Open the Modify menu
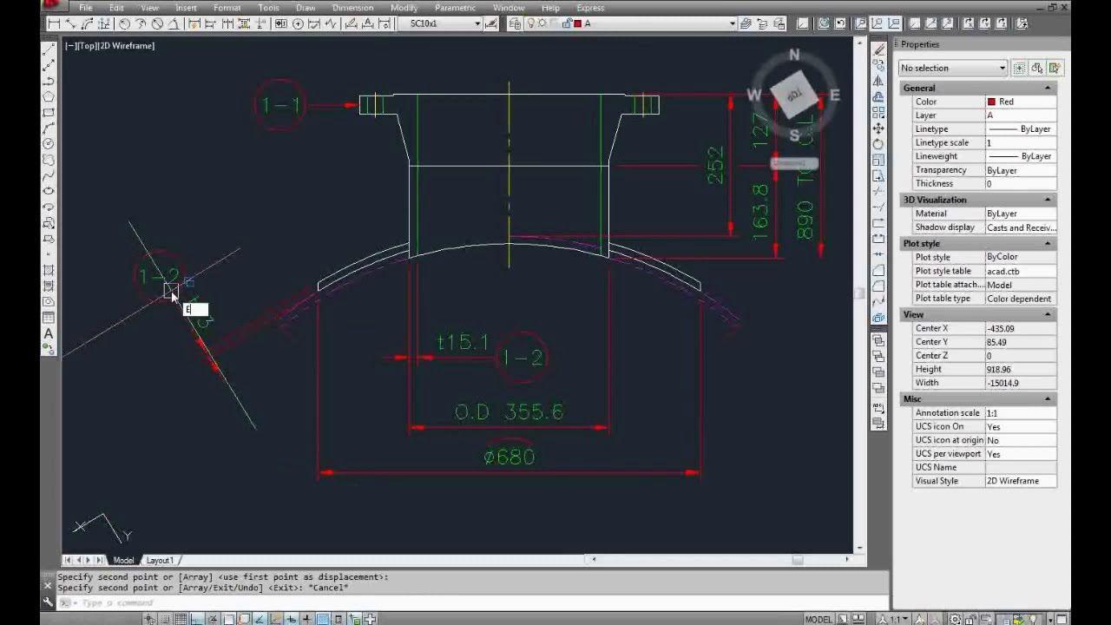The image size is (1111, 625). click(x=404, y=8)
